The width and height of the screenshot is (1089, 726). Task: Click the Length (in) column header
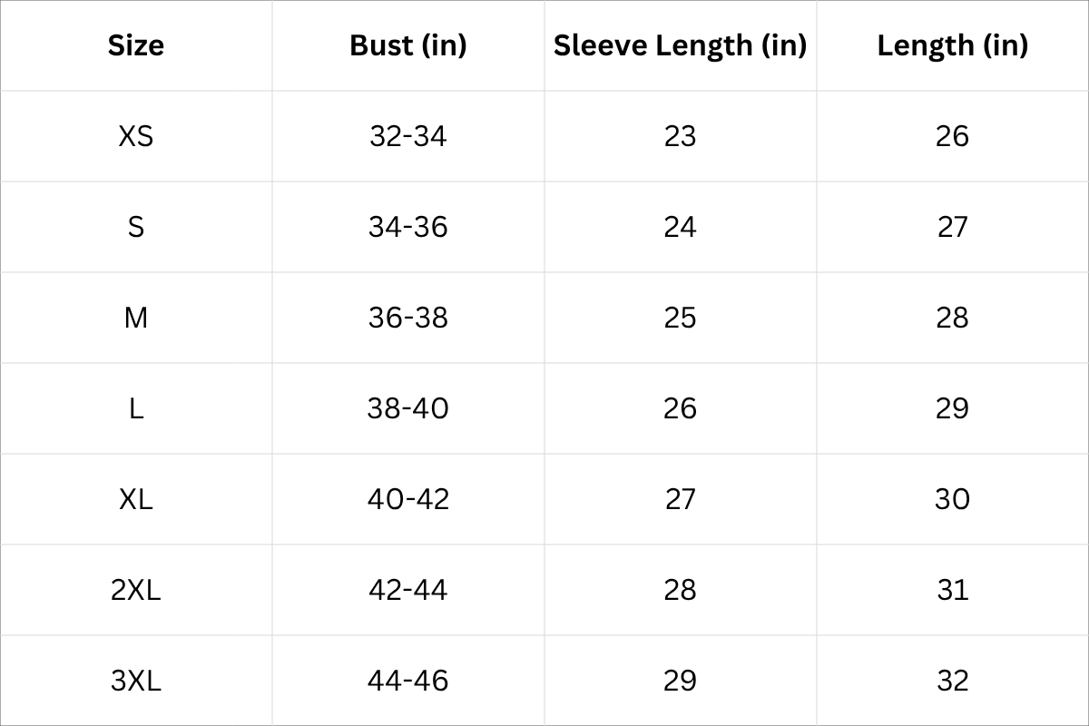pos(953,45)
